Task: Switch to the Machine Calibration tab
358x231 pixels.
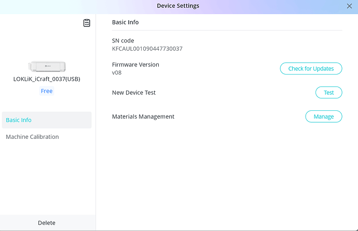Action: point(32,137)
